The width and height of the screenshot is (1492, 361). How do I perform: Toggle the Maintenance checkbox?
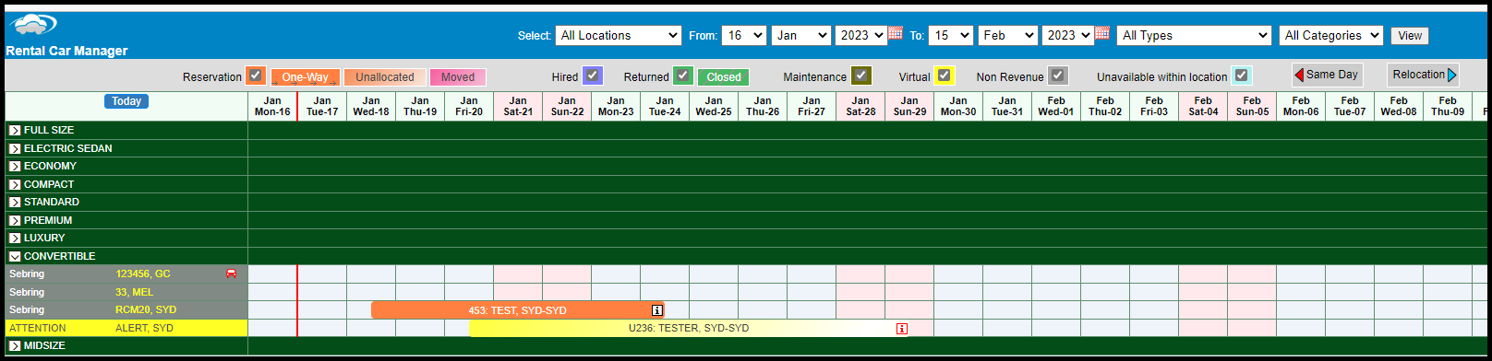861,76
